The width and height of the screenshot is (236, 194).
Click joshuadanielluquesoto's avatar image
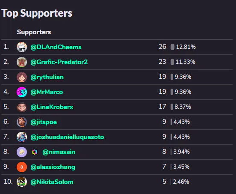coord(22,137)
